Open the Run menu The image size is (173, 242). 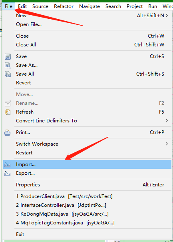pos(153,6)
